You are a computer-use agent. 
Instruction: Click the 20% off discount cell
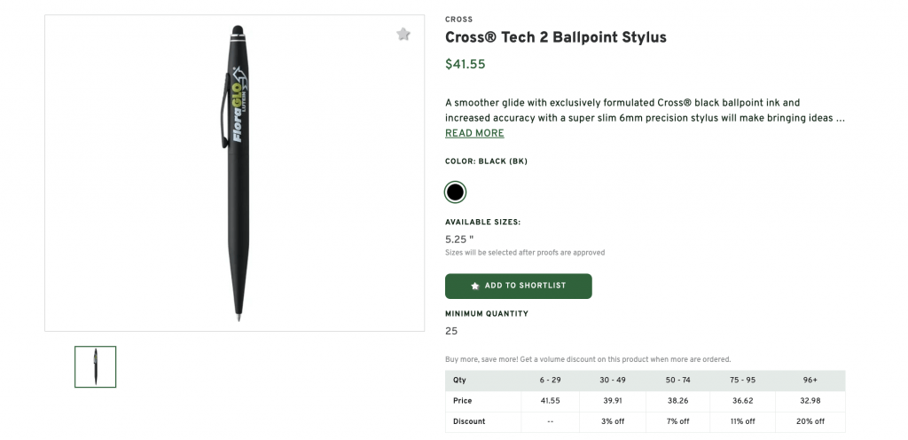point(808,421)
